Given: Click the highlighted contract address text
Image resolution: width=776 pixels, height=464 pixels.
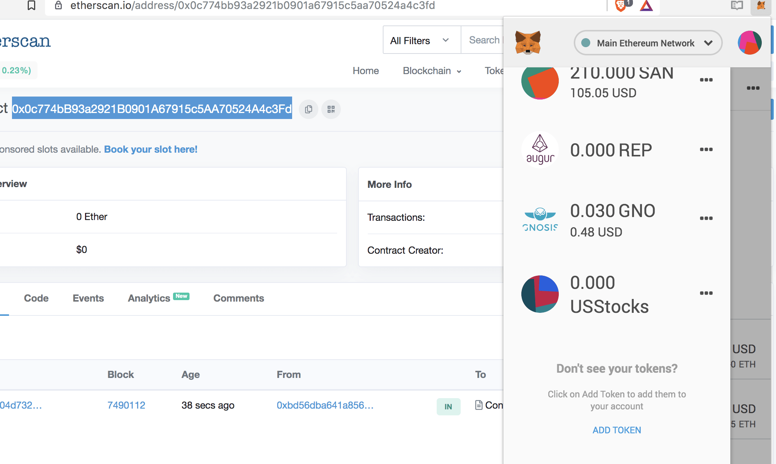Looking at the screenshot, I should [x=152, y=109].
